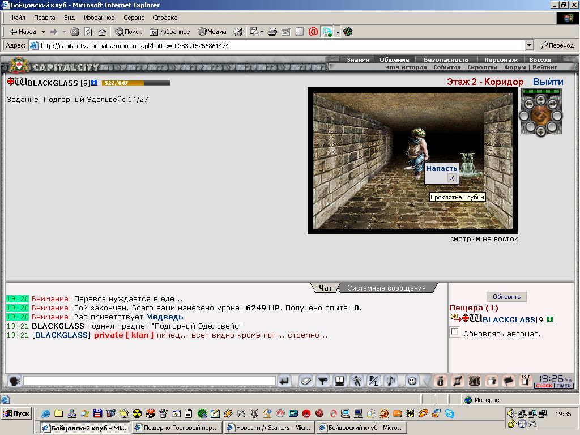Turn right with the compass arrow
Viewport: 580px width, 435px height.
click(553, 104)
